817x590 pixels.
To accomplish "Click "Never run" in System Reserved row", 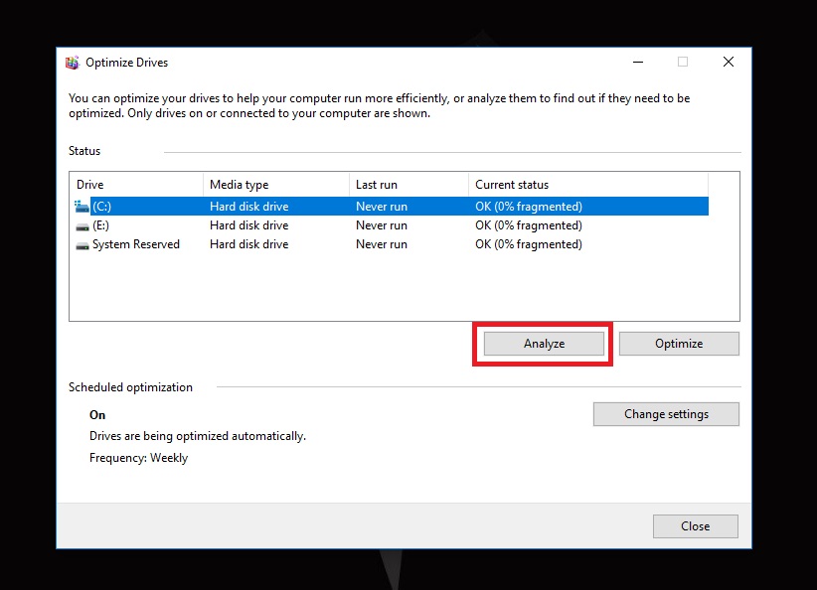I will (x=382, y=244).
